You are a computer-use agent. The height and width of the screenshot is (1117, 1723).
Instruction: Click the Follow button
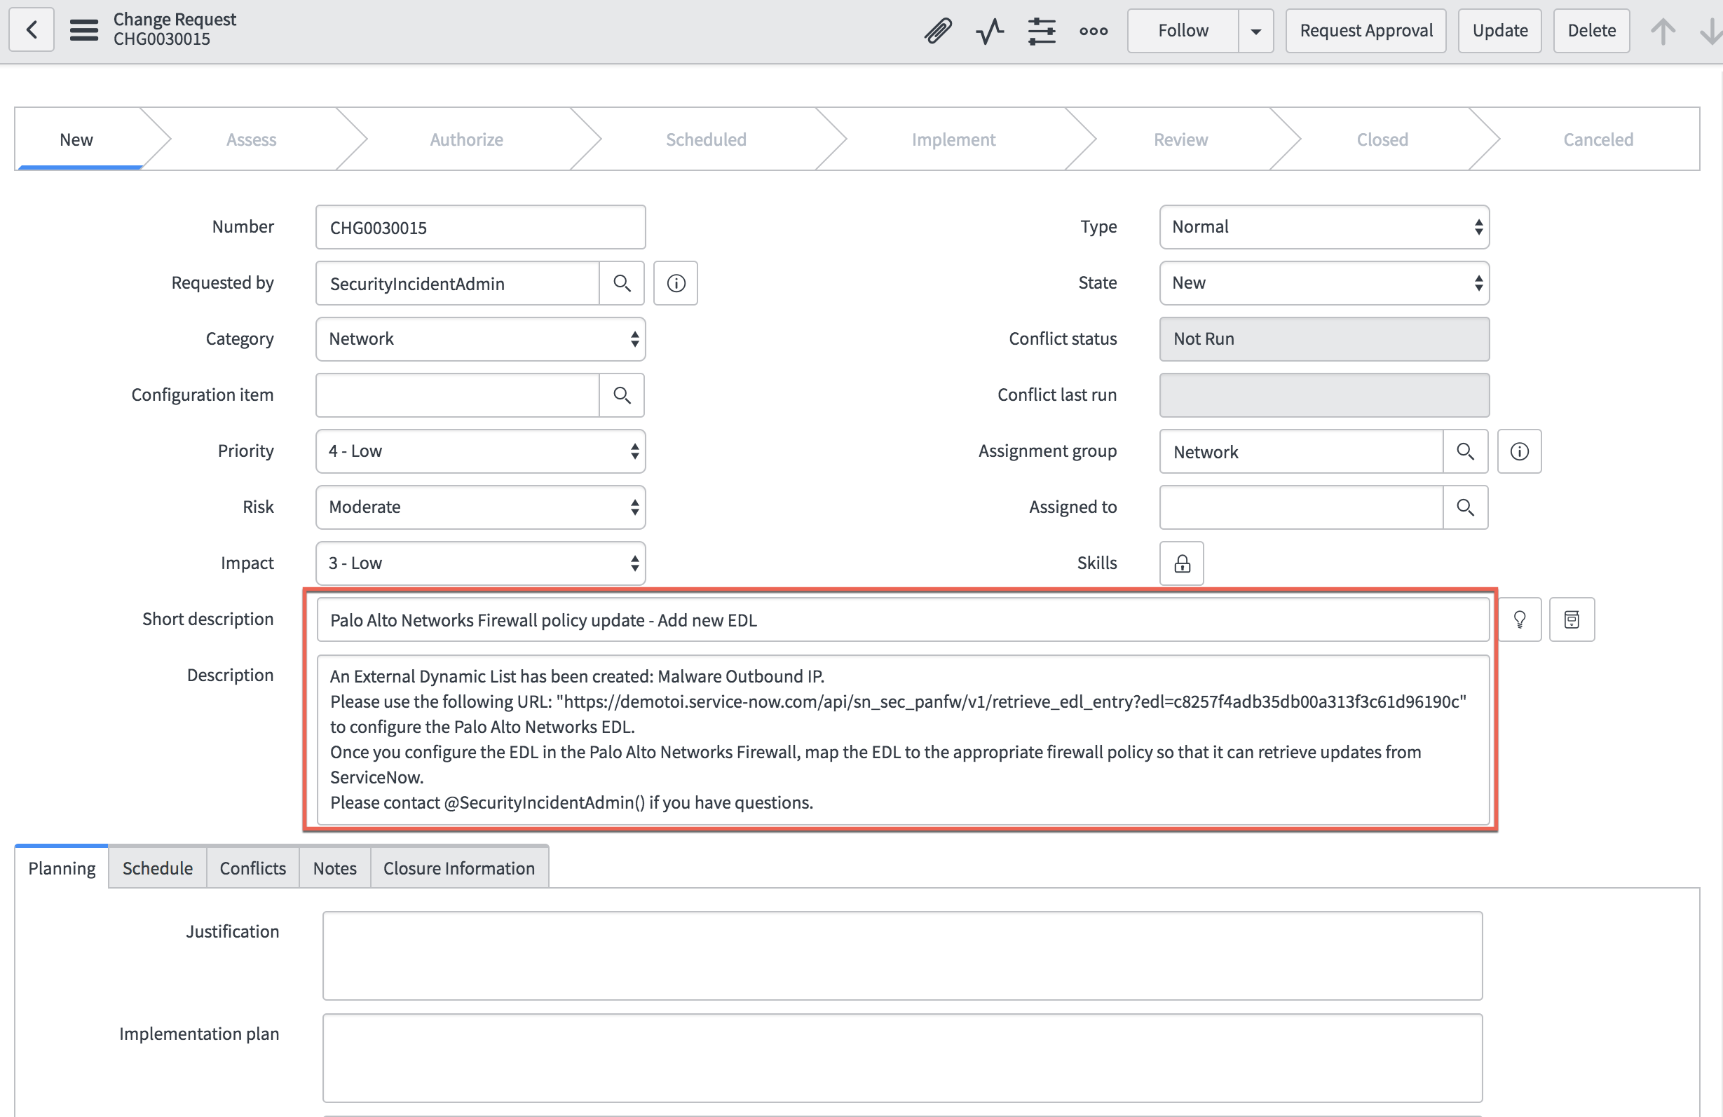(1183, 31)
